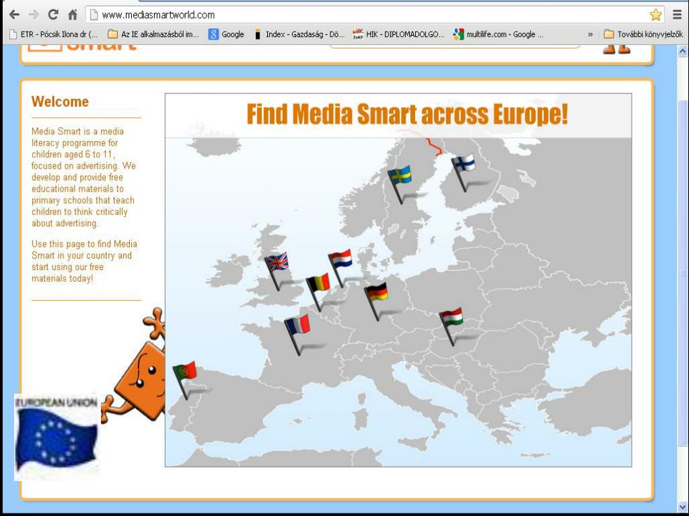Select the Belgium flag pin
Viewport: 689px width, 516px height.
point(318,292)
